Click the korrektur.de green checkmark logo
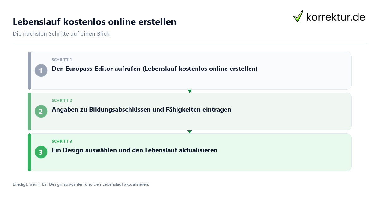The height and width of the screenshot is (199, 379). coord(298,16)
